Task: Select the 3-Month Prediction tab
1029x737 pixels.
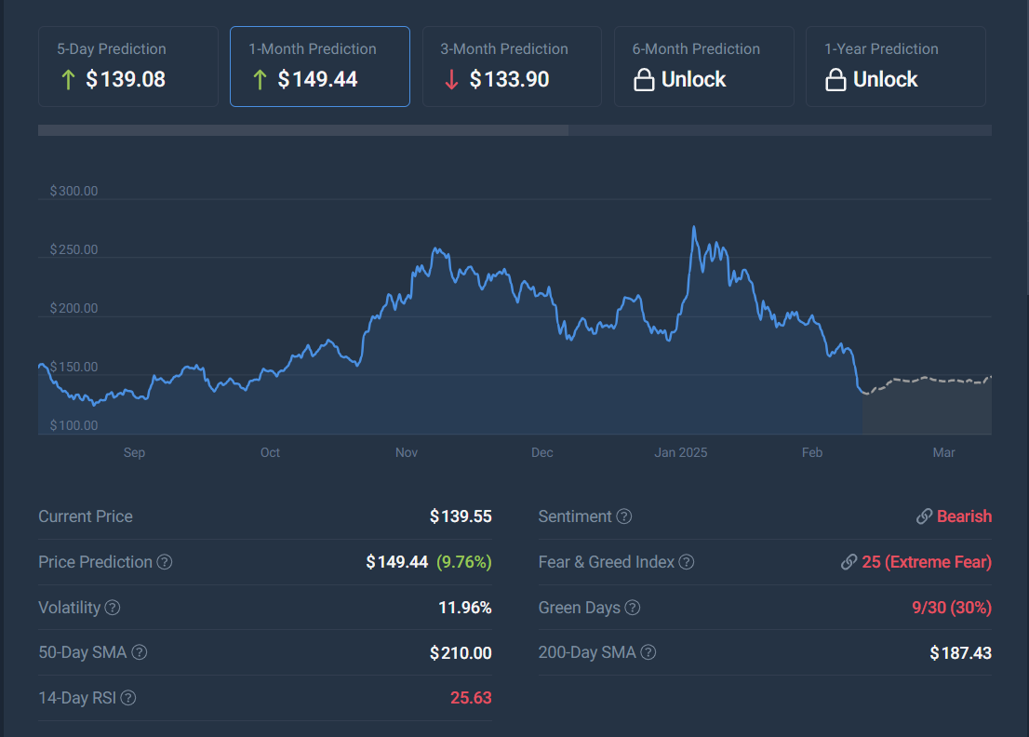Action: coord(512,66)
